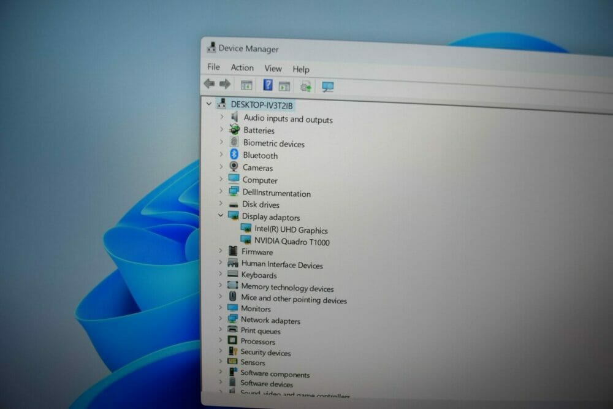Expand the Print queues chevron

[x=221, y=329]
